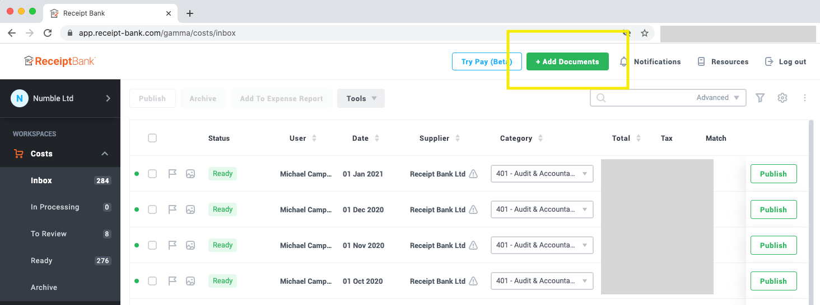The image size is (820, 305).
Task: Open the filter funnel icon
Action: [x=760, y=98]
